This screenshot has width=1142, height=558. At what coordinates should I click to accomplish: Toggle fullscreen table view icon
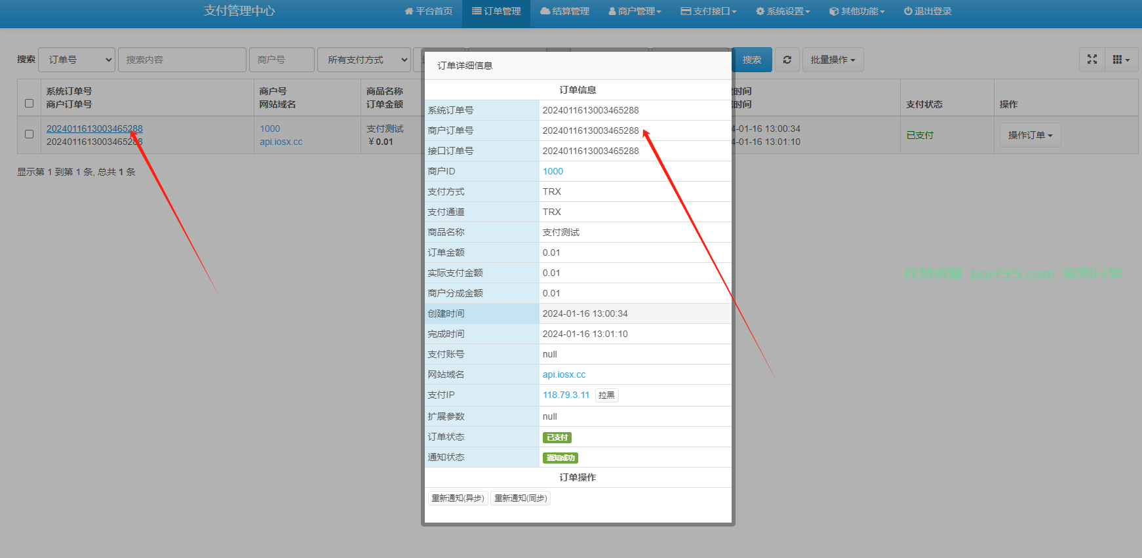tap(1092, 60)
